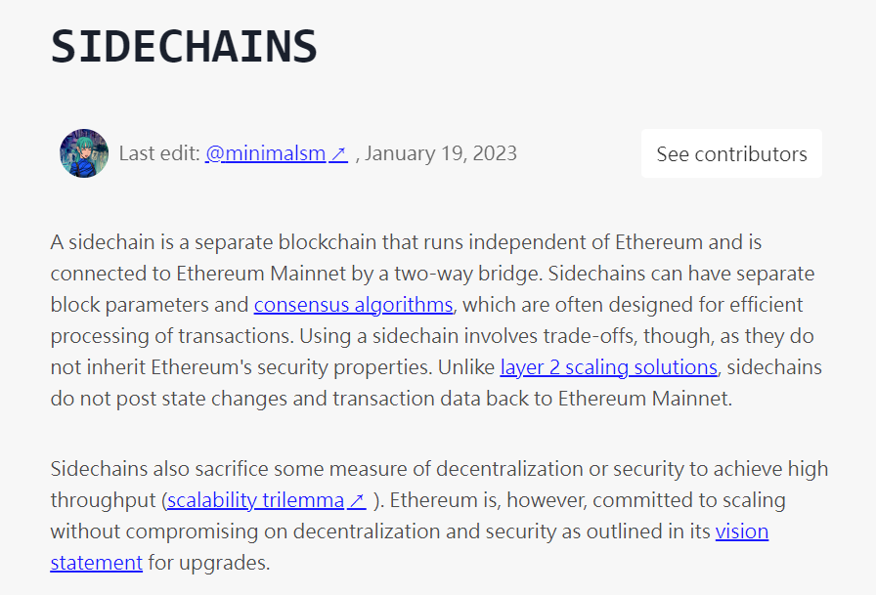Click the word statement in the vision statement link
Screen dimensions: 876x595
click(96, 563)
